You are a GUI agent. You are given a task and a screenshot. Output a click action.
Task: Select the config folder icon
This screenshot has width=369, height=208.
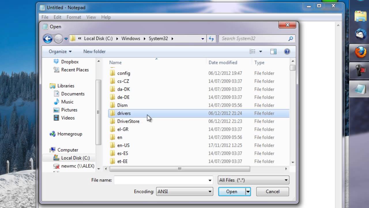pyautogui.click(x=112, y=73)
